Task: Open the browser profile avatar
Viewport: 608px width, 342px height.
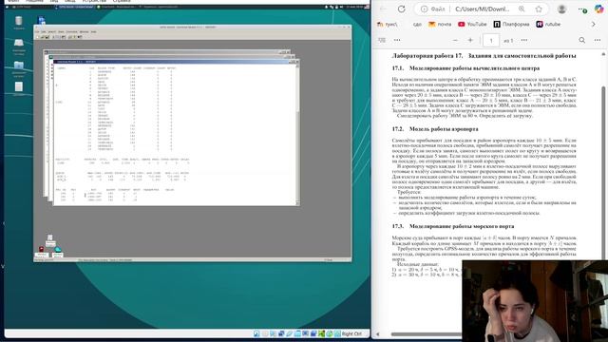Action: [x=561, y=9]
